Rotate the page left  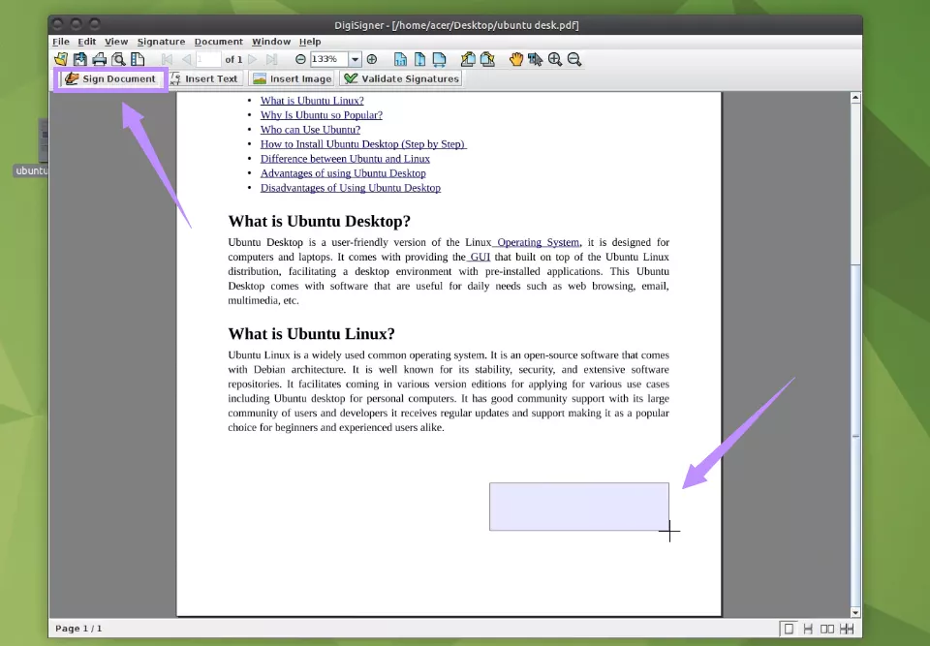tap(468, 59)
